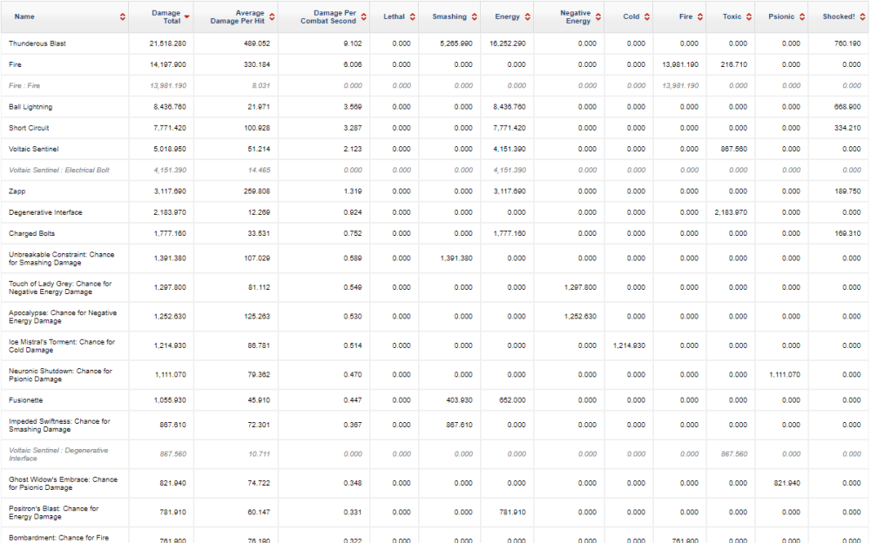Click the sort arrows beside Shocked! header
This screenshot has width=871, height=543.
(x=862, y=17)
